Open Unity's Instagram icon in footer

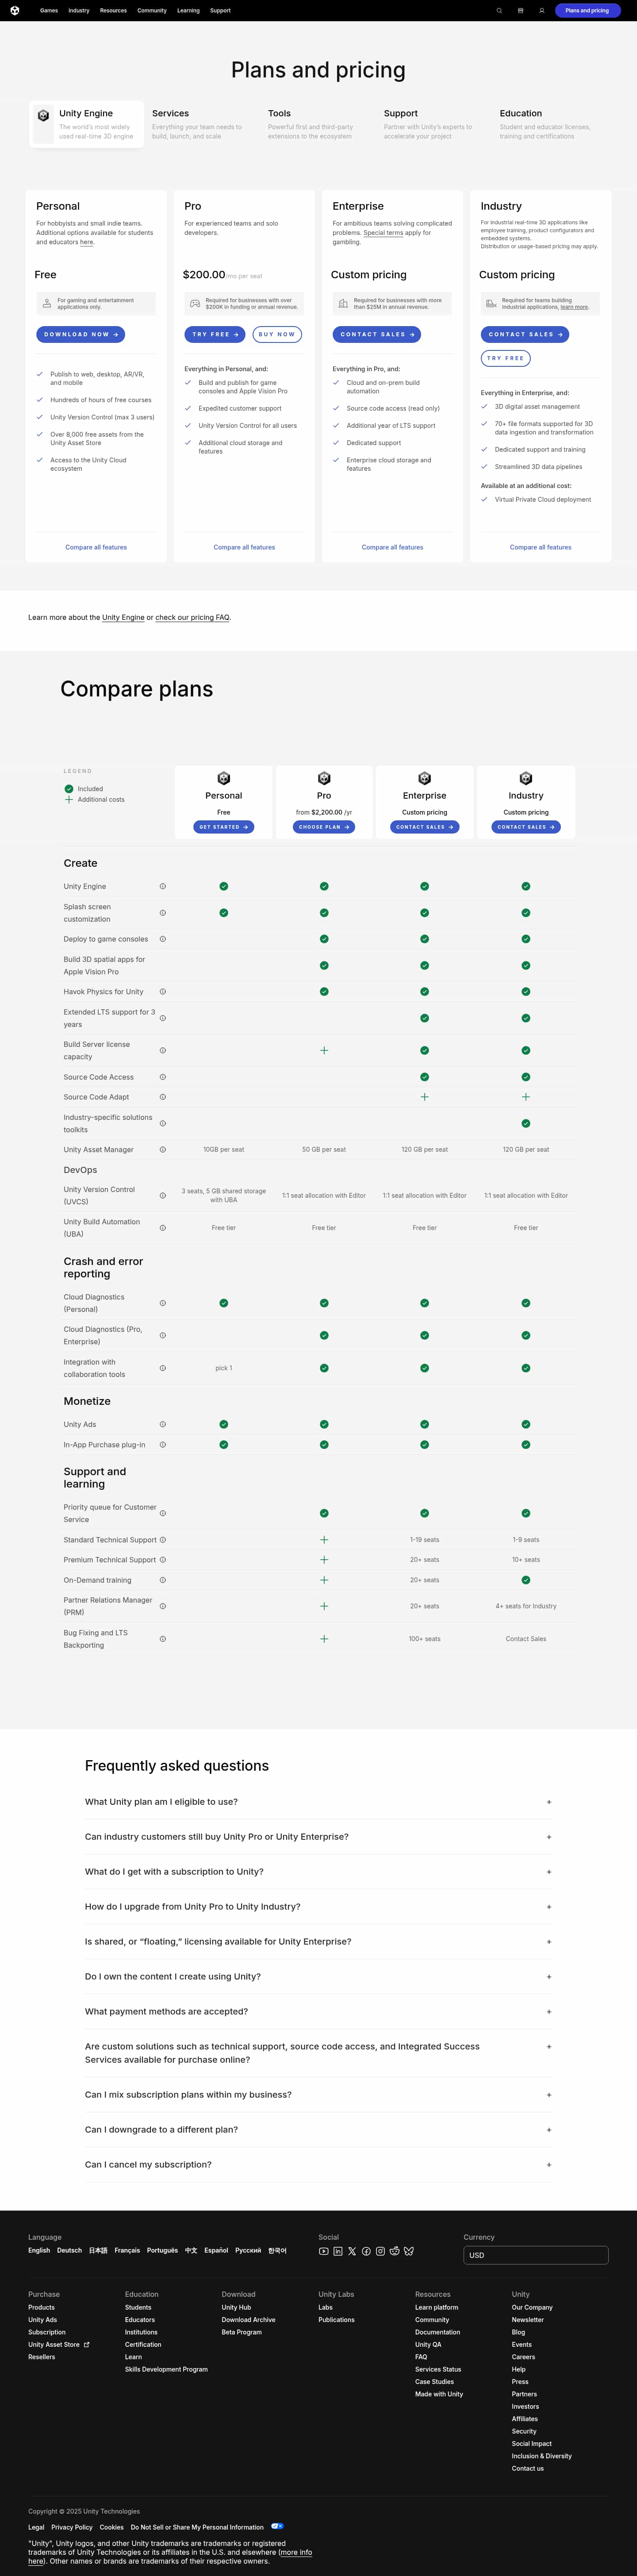pos(380,2251)
